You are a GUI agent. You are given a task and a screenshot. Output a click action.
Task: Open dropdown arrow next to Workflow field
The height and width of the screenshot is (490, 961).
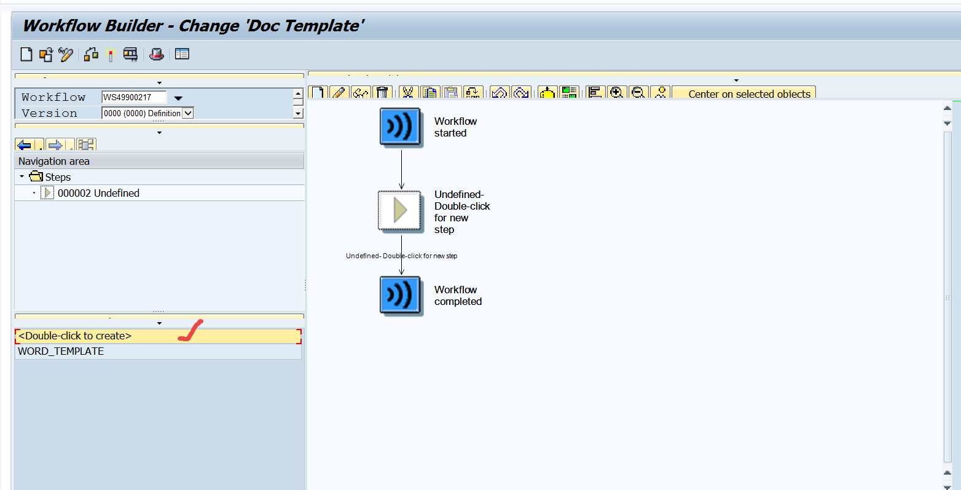(x=178, y=98)
